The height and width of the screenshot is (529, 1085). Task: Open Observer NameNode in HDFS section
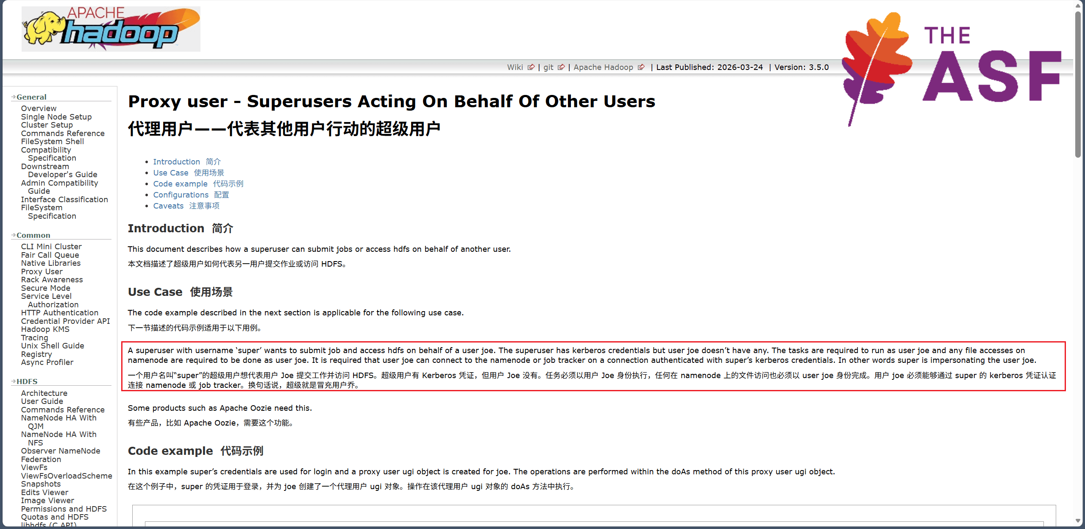coord(61,451)
